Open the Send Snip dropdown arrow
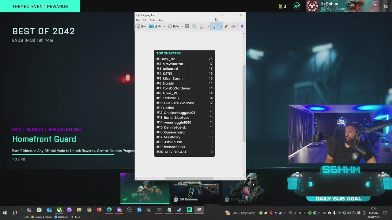This screenshot has height=220, width=392. [208, 26]
